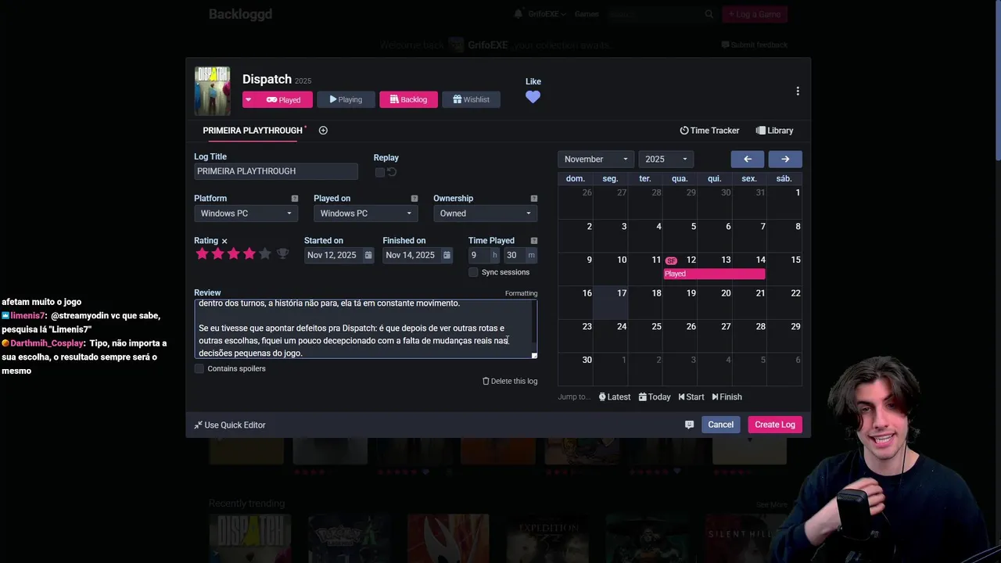This screenshot has width=1001, height=563.
Task: Select November 20 on calendar
Action: tap(715, 303)
